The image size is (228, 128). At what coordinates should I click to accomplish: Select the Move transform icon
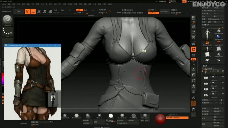click(x=39, y=12)
